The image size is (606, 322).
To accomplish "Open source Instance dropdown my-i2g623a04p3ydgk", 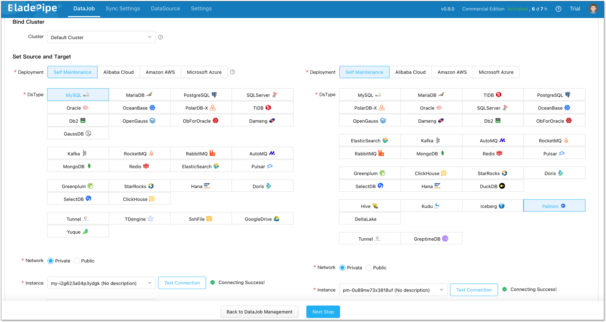I will [x=101, y=283].
